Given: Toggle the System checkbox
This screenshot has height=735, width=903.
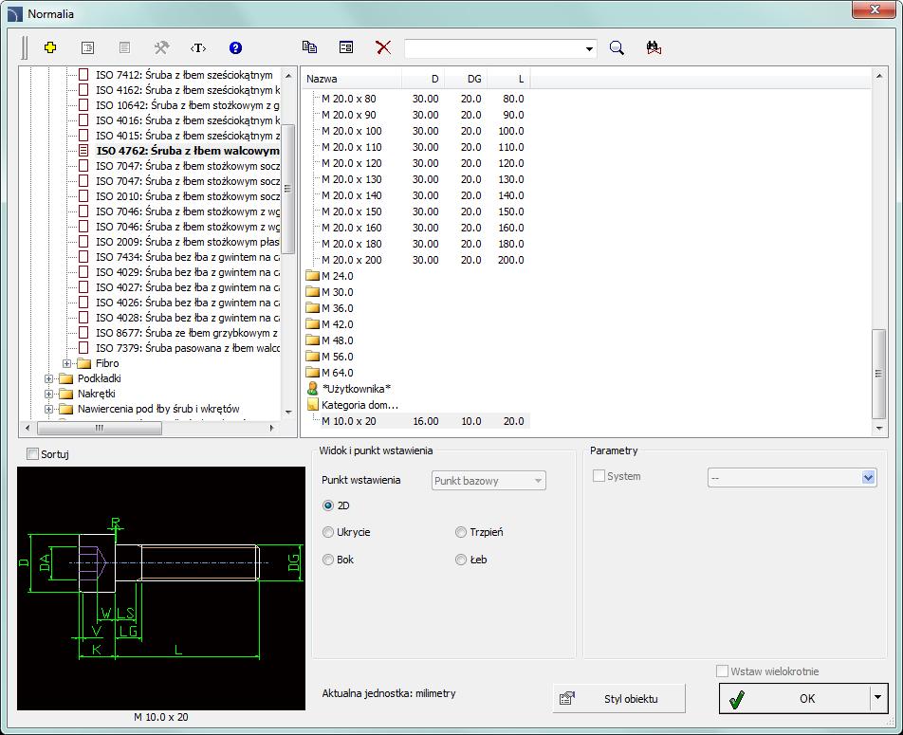Looking at the screenshot, I should click(x=599, y=476).
